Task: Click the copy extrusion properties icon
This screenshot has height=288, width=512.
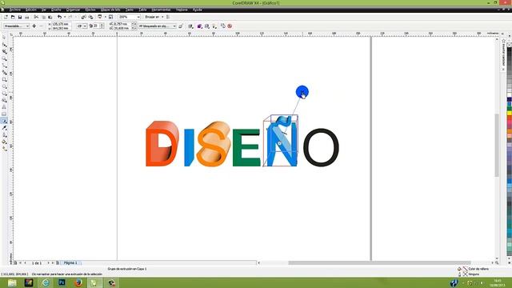Action: [x=223, y=26]
